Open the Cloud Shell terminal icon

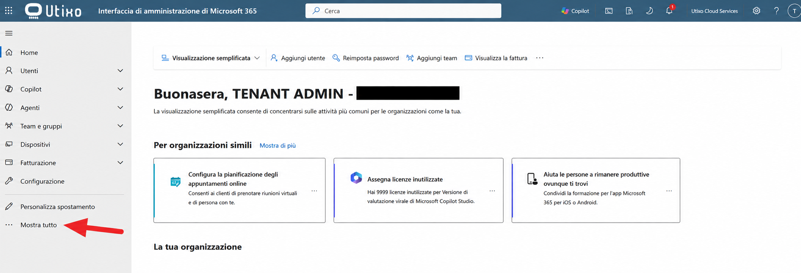609,11
